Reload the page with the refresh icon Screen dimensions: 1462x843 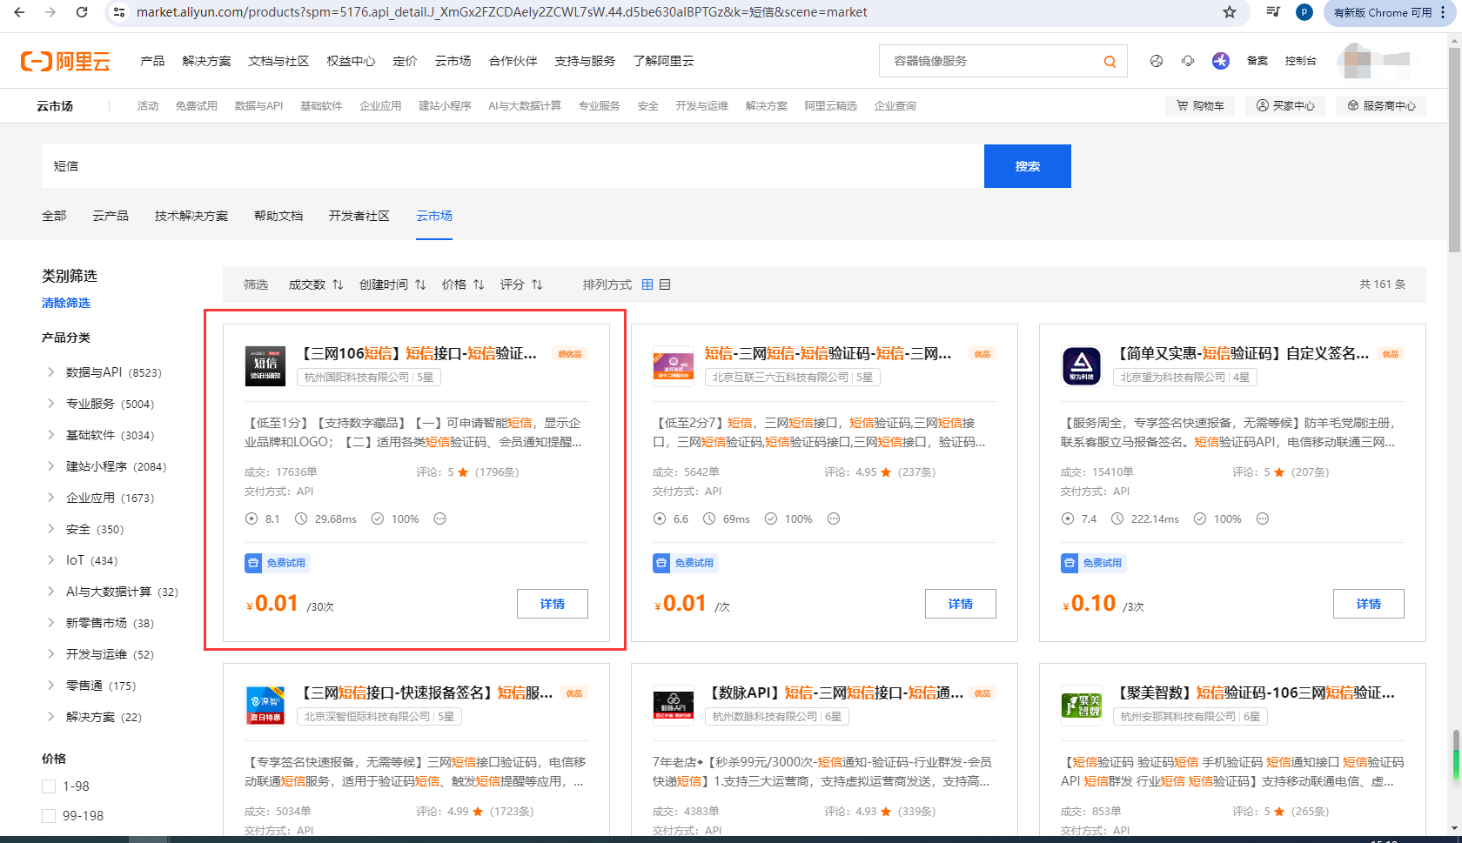(x=82, y=12)
